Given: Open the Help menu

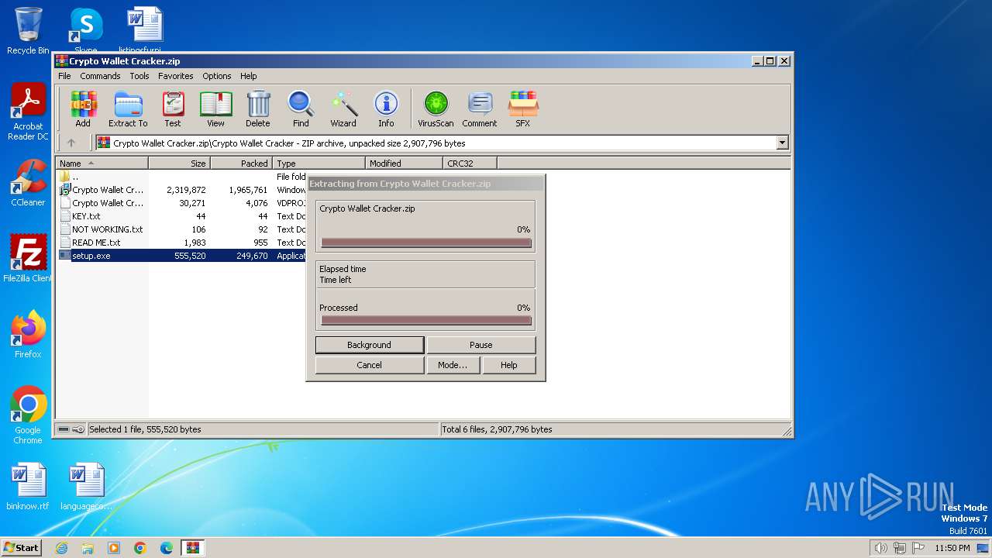Looking at the screenshot, I should click(x=249, y=76).
